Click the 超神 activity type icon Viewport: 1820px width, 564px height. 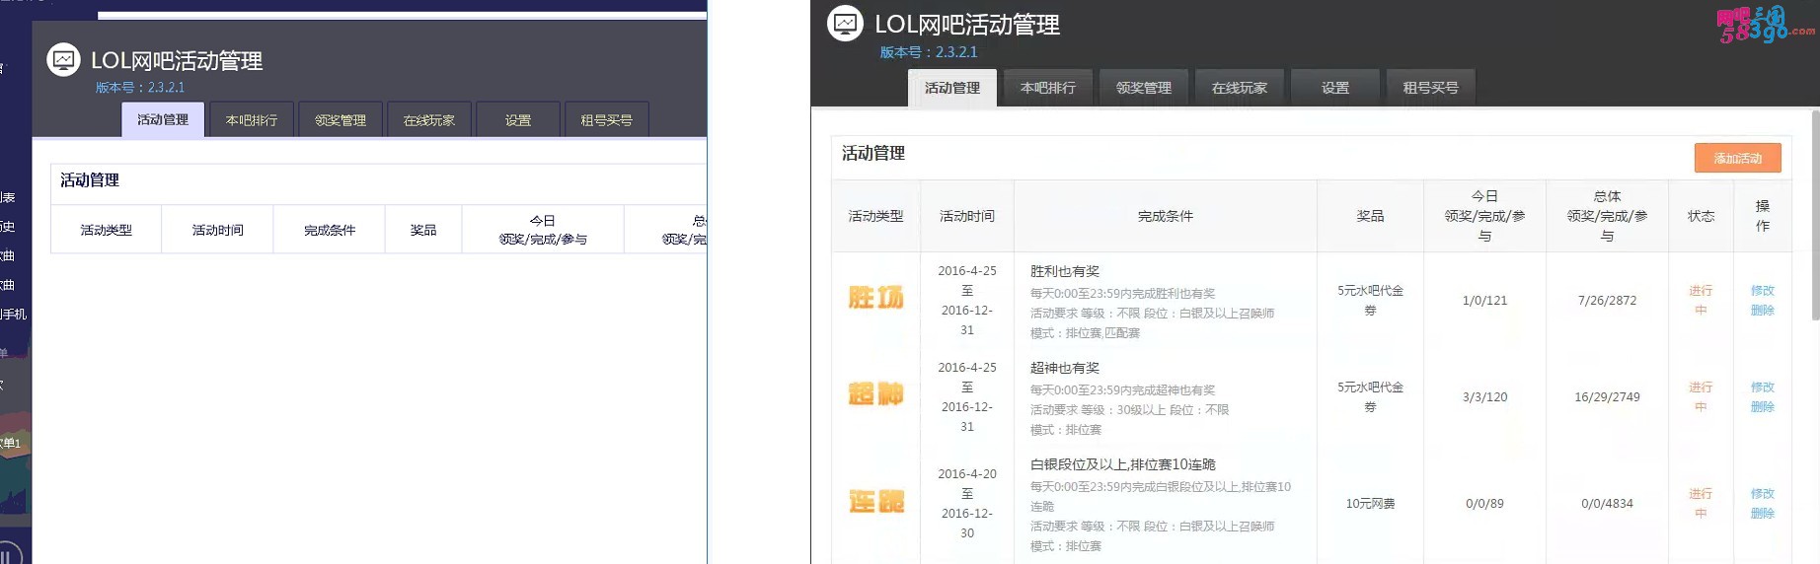pos(875,394)
